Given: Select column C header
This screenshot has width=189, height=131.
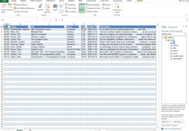Looking at the screenshot, I should [49, 24].
